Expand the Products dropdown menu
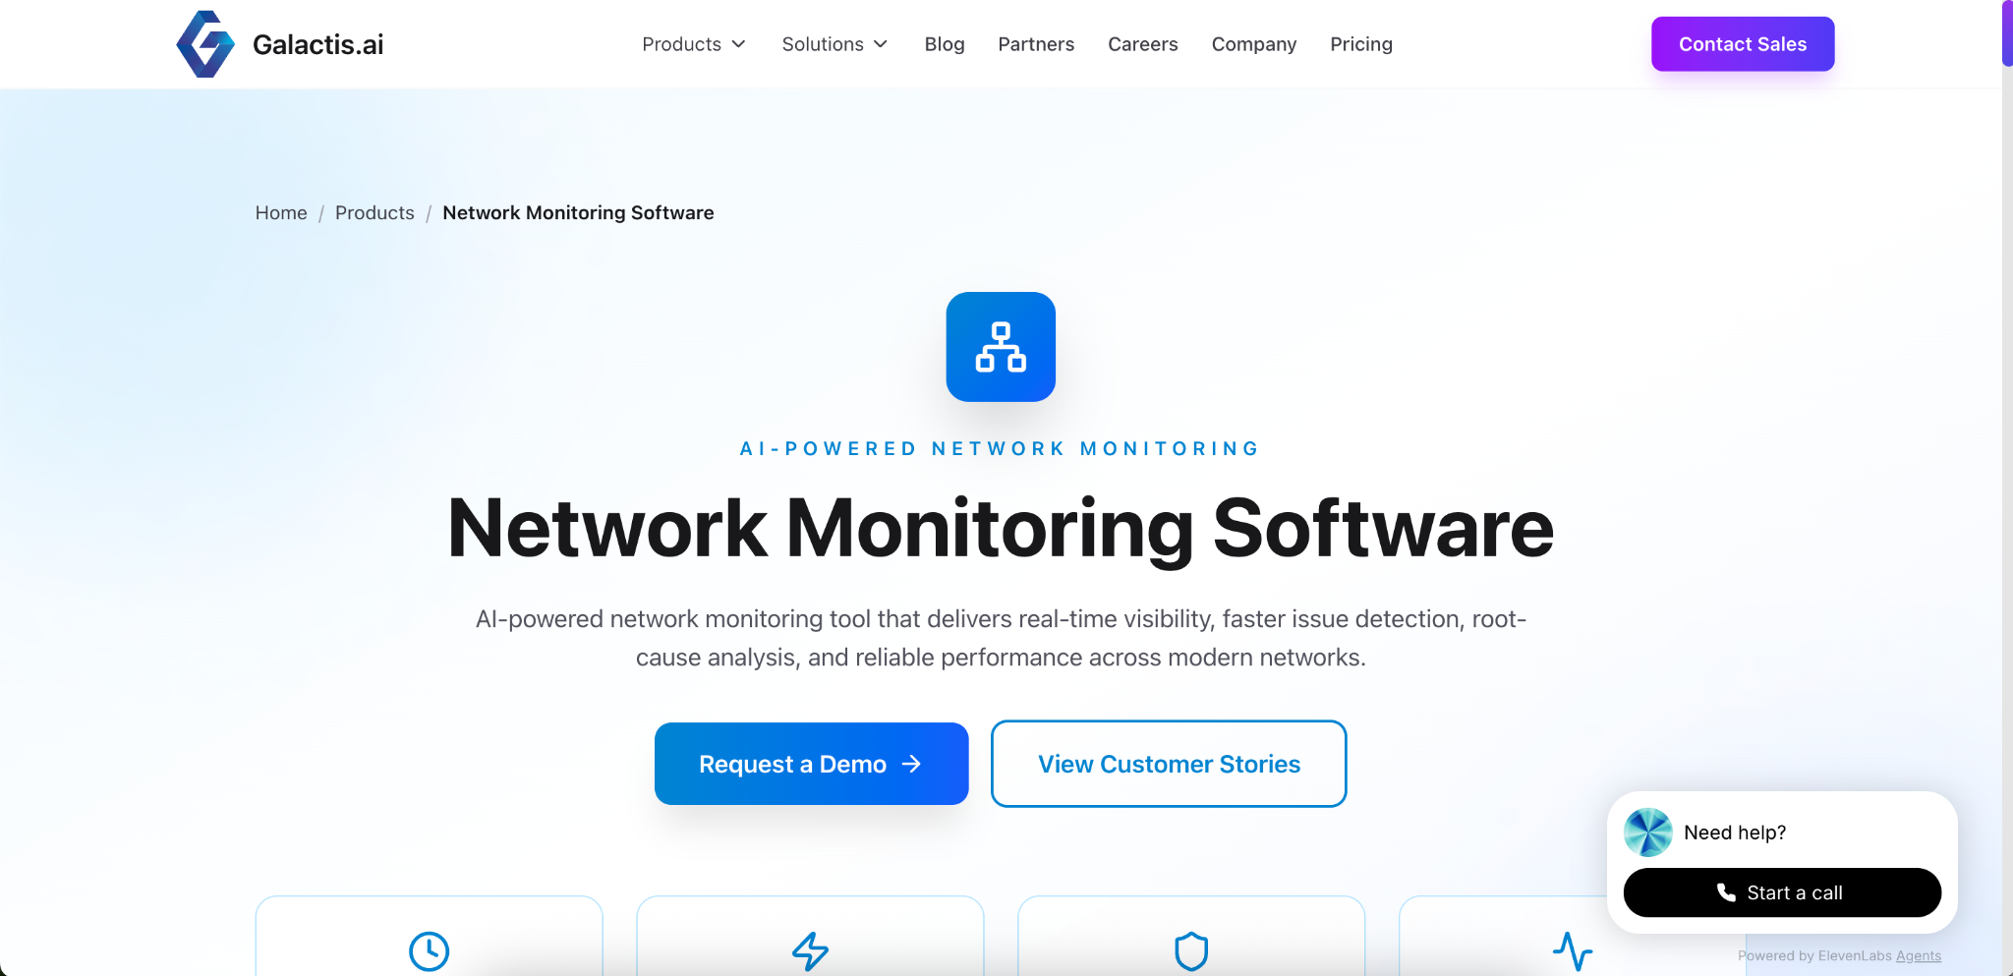This screenshot has height=976, width=2013. pos(694,44)
